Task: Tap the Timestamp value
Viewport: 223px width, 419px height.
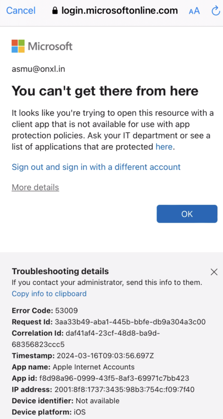Action: (104, 356)
